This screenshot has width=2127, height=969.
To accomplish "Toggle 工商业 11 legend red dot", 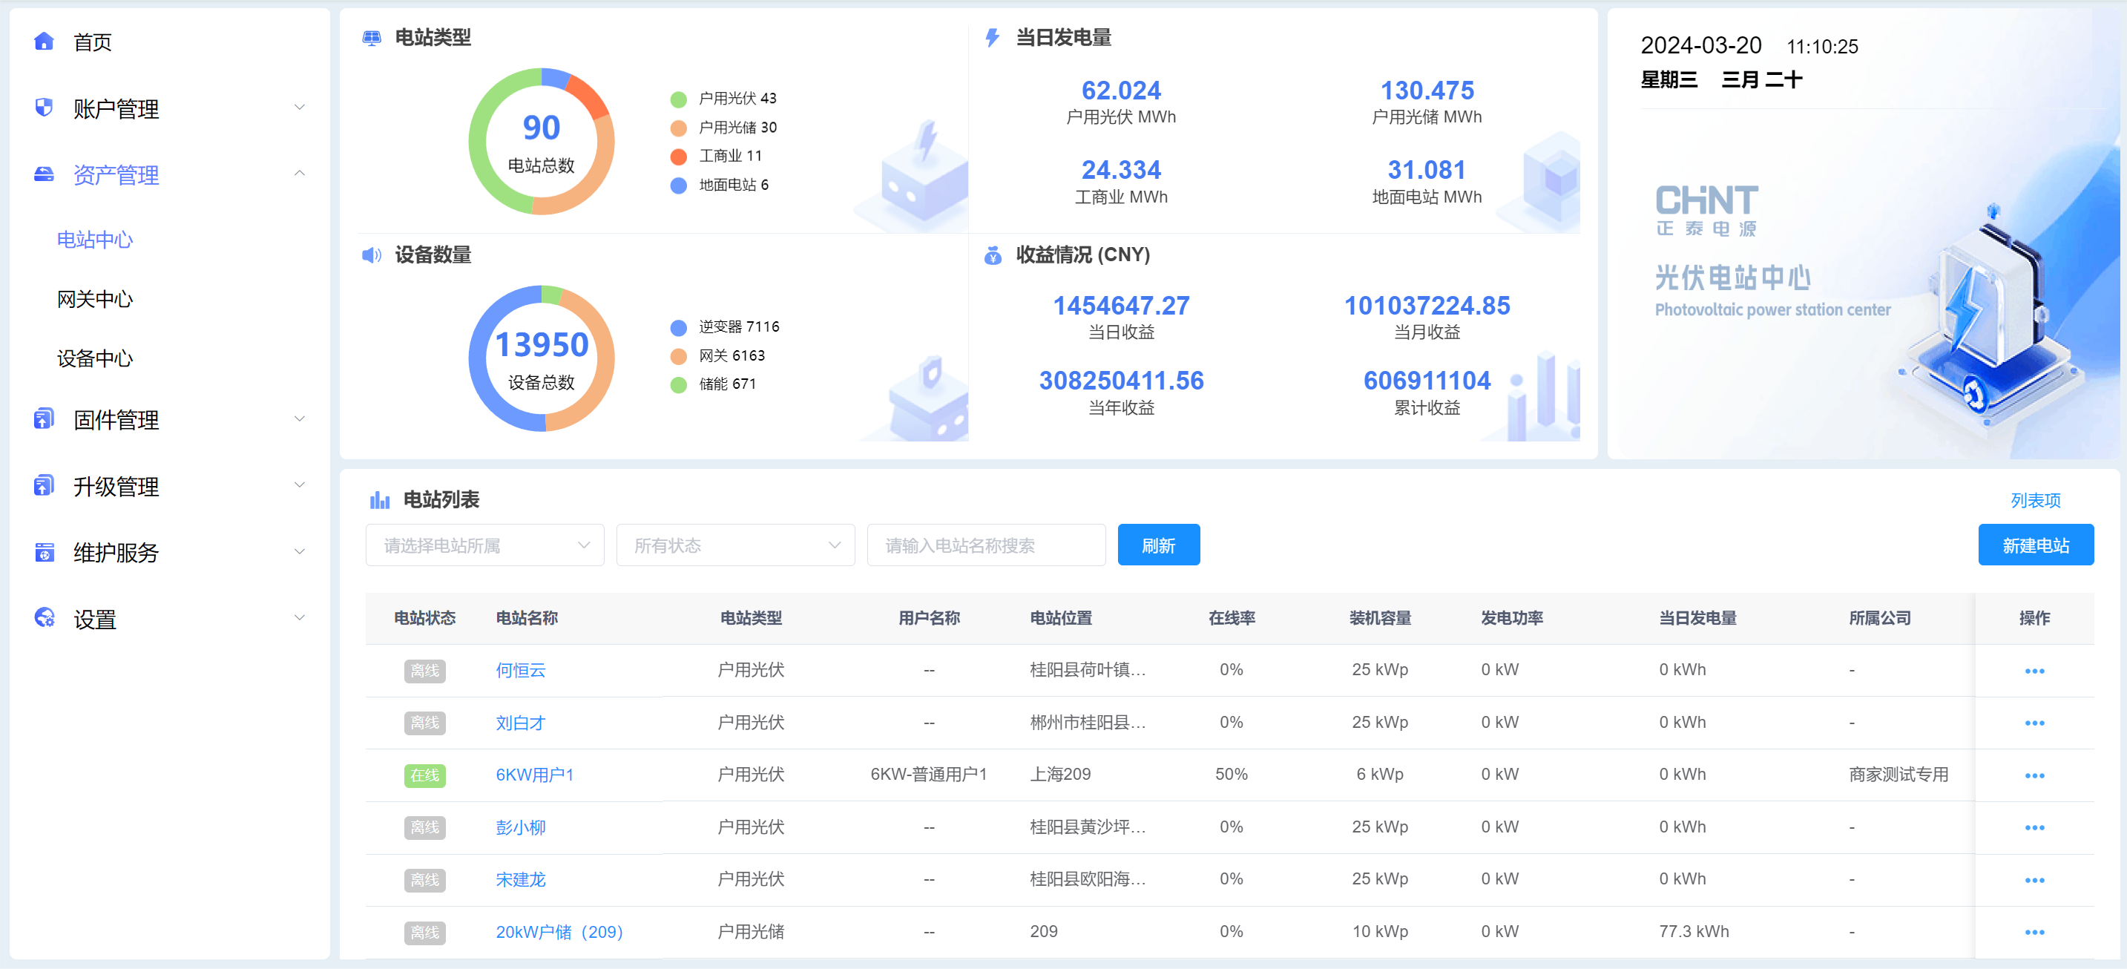I will pyautogui.click(x=679, y=156).
